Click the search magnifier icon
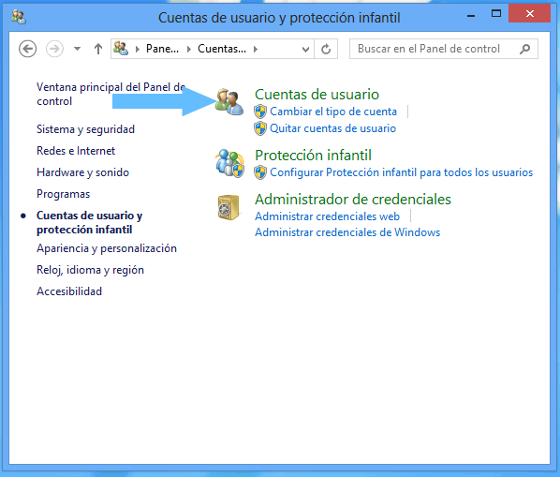 pyautogui.click(x=524, y=49)
